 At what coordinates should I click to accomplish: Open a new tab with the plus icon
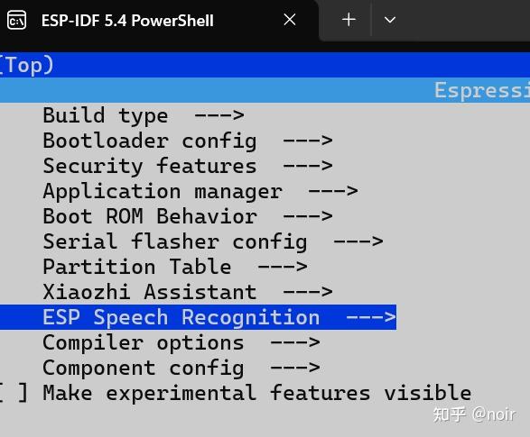click(349, 20)
